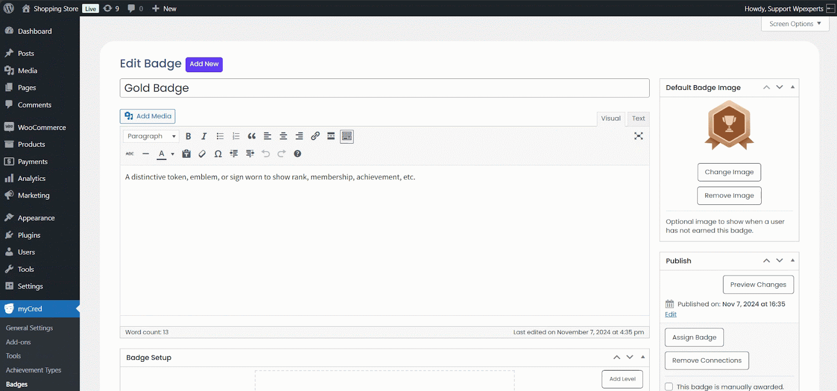Screen dimensions: 837x391
Task: Click the Edit publish date link
Action: click(671, 314)
